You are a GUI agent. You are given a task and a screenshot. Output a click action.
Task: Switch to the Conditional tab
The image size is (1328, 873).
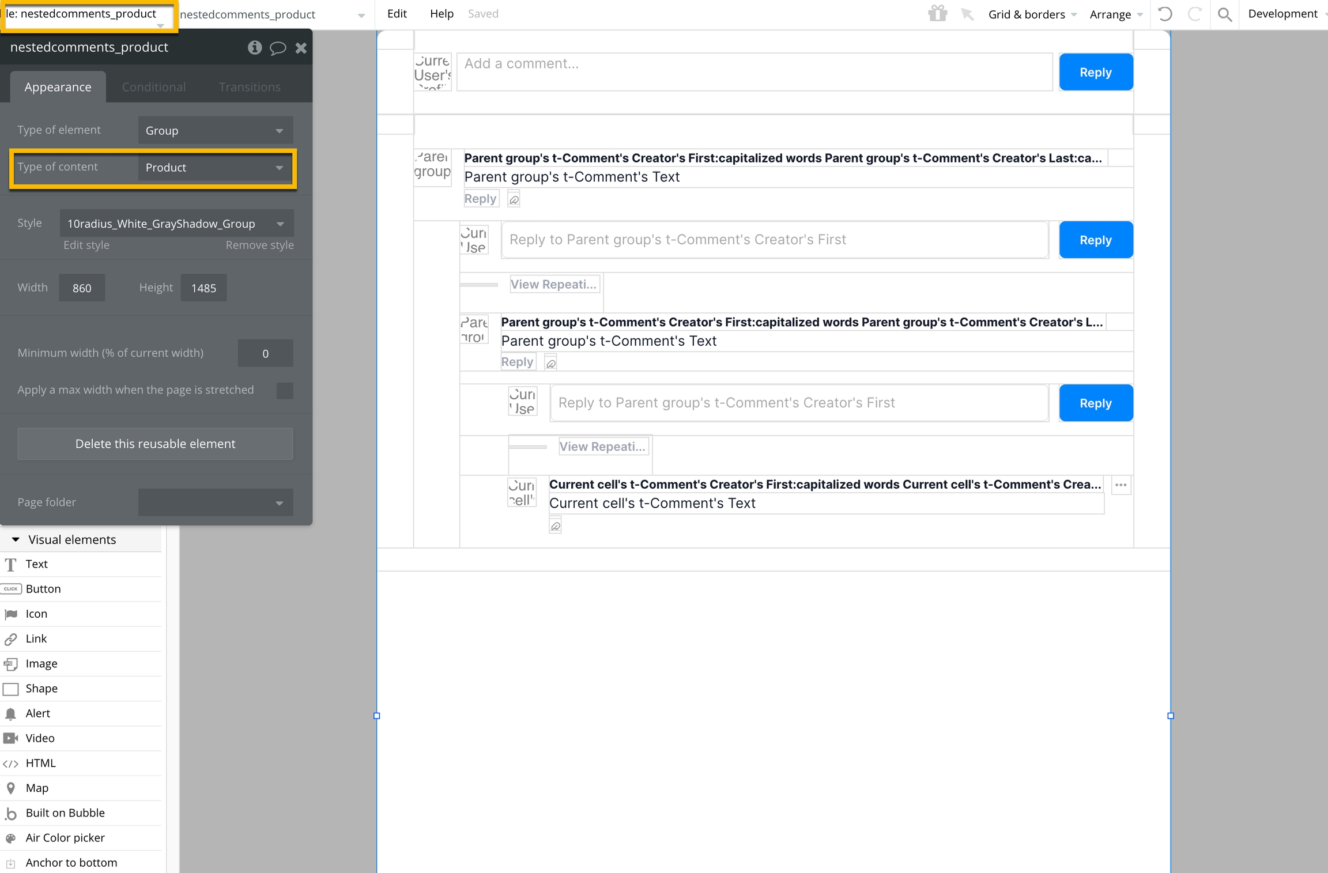click(x=153, y=87)
